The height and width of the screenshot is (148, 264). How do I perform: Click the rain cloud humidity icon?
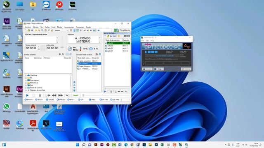coord(91,49)
